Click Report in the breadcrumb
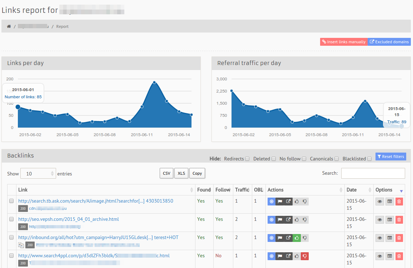The image size is (413, 268). (62, 26)
